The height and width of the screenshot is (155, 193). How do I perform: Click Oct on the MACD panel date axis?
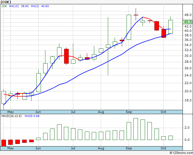point(163,148)
